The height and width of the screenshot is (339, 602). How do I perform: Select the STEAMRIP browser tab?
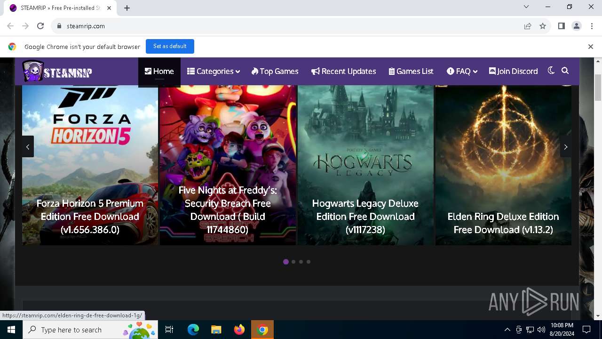coord(60,8)
